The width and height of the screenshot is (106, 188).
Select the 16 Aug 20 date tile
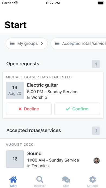pyautogui.click(x=15, y=90)
